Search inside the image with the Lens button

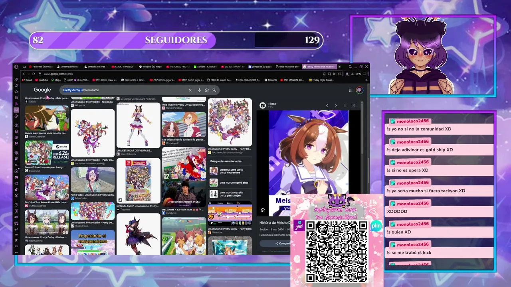click(263, 210)
